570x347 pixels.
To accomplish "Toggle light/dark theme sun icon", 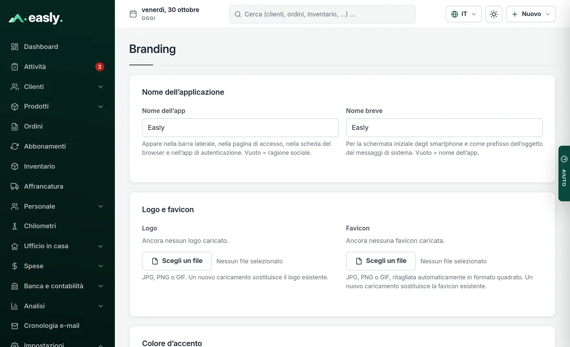I will 494,14.
